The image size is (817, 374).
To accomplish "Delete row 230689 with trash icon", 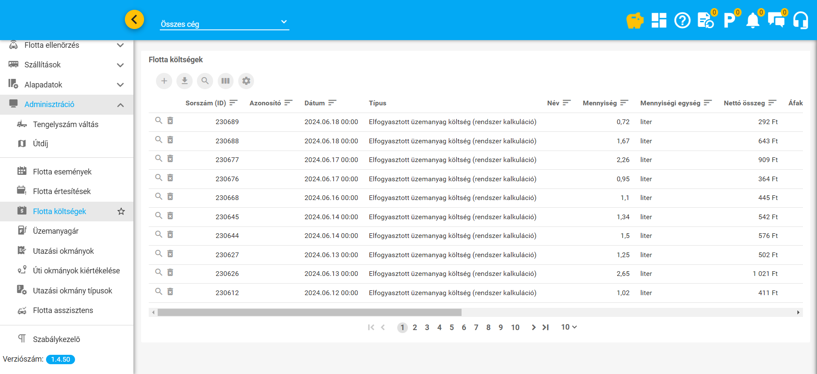I will tap(170, 121).
